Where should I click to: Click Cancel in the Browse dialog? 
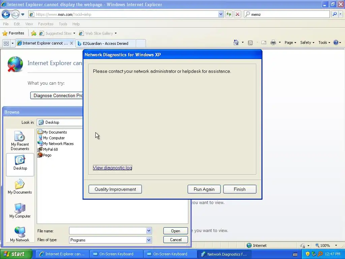(176, 240)
